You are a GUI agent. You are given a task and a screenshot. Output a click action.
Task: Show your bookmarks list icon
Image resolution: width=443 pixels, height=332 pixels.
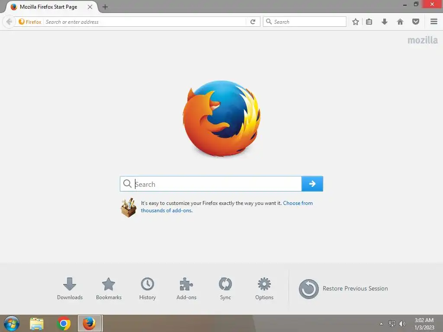pos(369,22)
